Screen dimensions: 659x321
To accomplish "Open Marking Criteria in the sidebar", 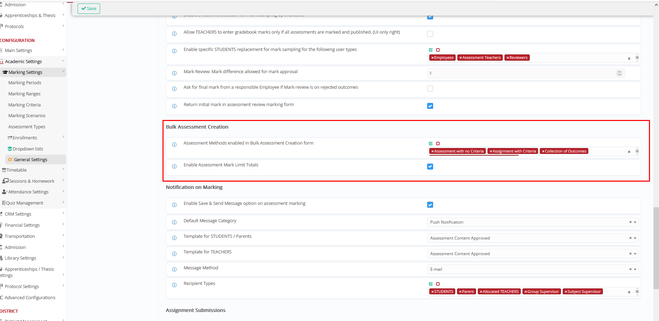I will pos(24,105).
